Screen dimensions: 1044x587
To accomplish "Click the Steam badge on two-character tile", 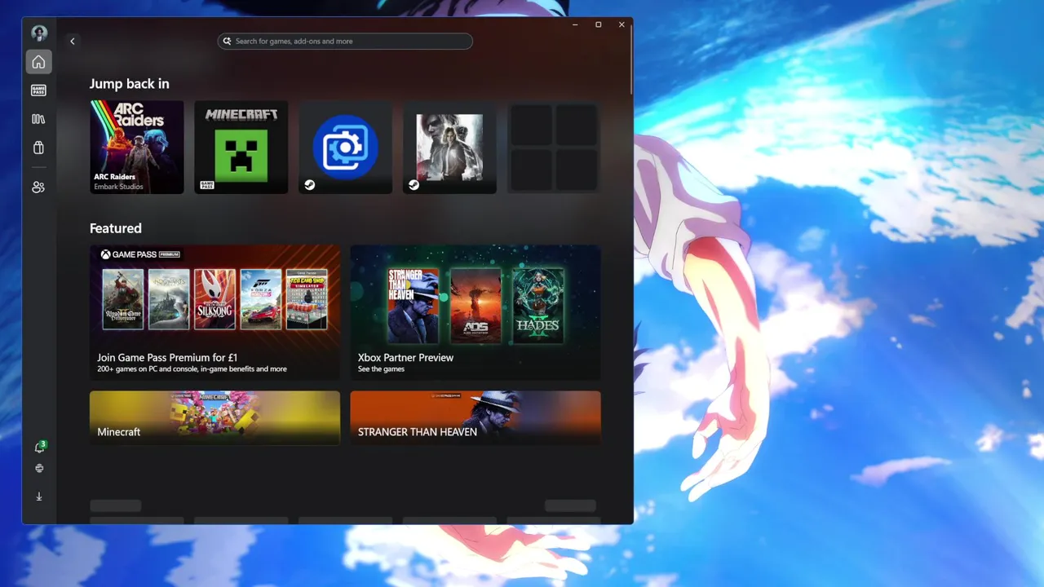I will coord(414,185).
